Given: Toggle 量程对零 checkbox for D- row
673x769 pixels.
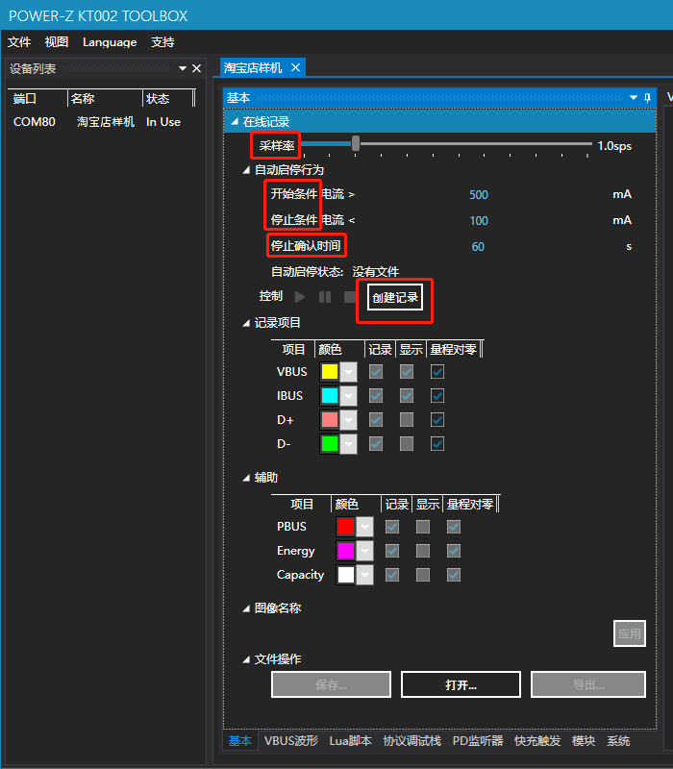Looking at the screenshot, I should [437, 443].
